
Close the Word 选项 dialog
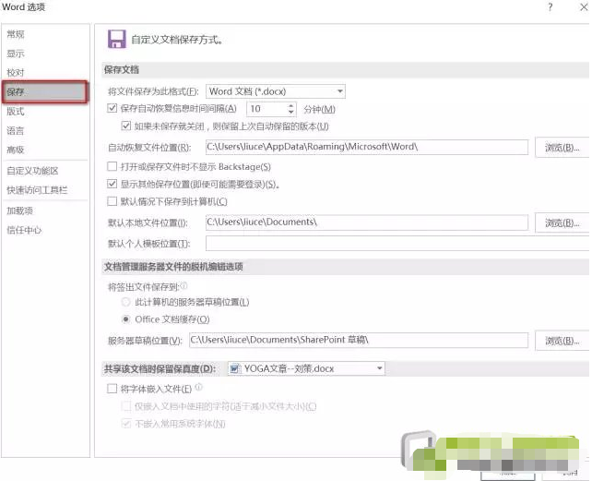click(x=584, y=7)
